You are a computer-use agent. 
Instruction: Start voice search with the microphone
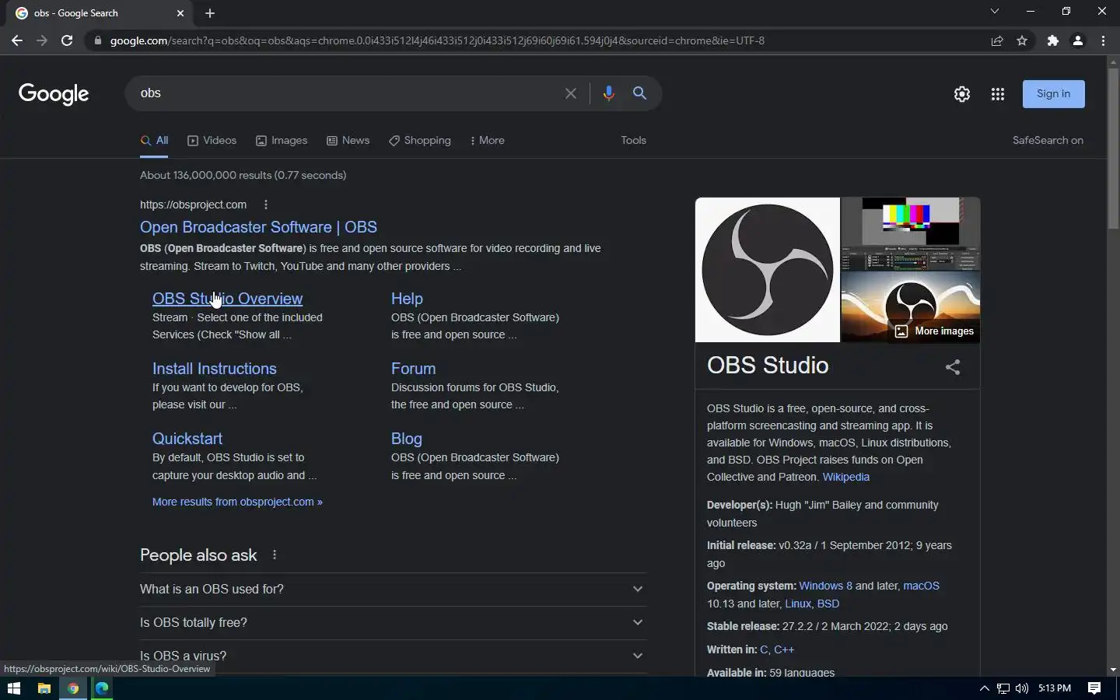[608, 93]
